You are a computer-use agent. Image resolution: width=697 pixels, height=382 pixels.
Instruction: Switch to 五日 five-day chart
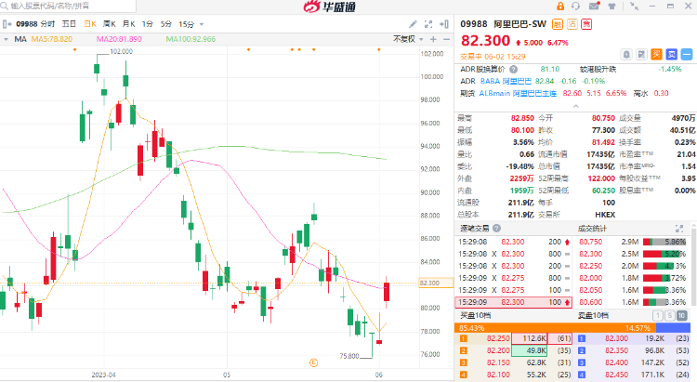[69, 24]
